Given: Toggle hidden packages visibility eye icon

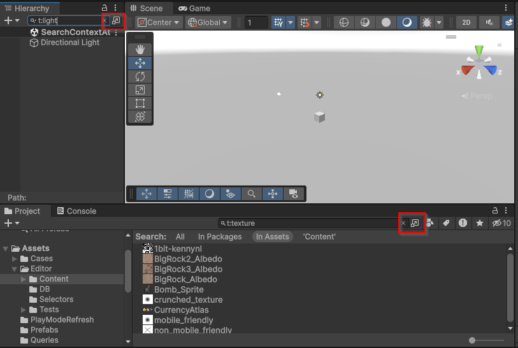Looking at the screenshot, I should pyautogui.click(x=501, y=223).
